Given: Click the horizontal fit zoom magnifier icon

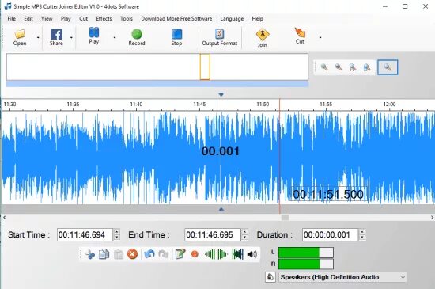Looking at the screenshot, I should (353, 67).
